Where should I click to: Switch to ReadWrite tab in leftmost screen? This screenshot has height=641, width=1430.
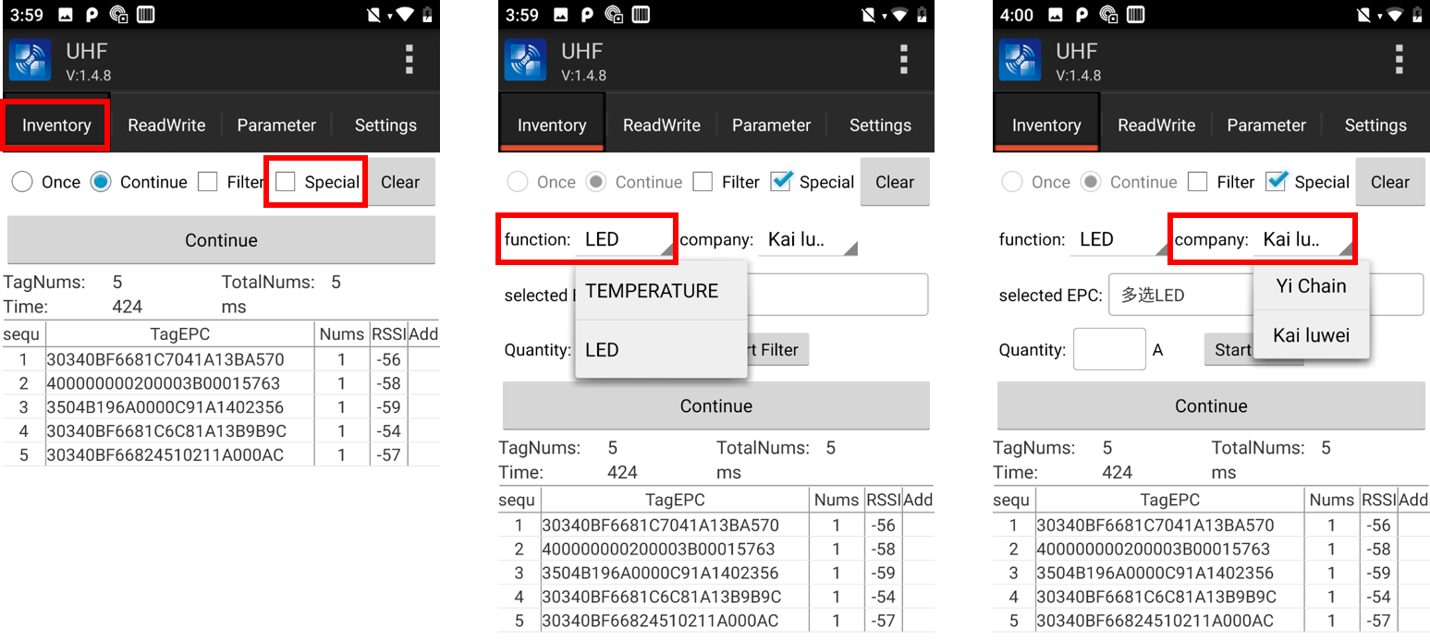(166, 126)
